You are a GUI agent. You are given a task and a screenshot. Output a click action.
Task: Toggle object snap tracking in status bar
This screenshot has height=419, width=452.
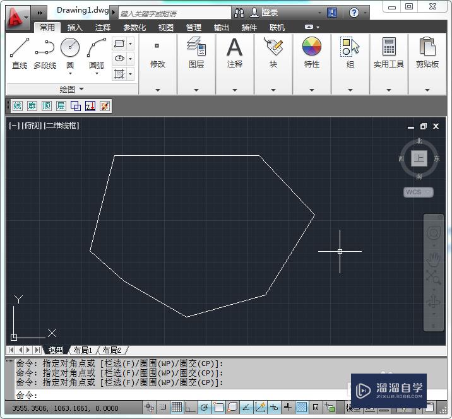pyautogui.click(x=246, y=407)
